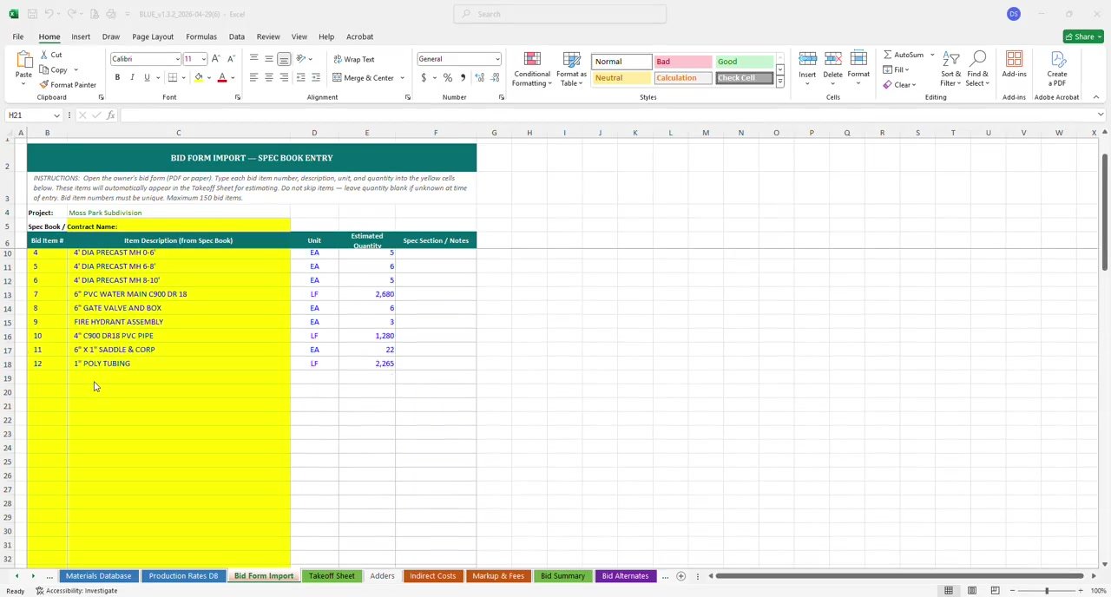Click the Decrease Indent icon
Screen dimensions: 1111x597
pyautogui.click(x=300, y=77)
